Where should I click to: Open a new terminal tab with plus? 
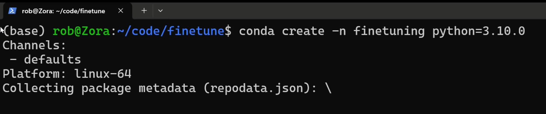point(144,11)
